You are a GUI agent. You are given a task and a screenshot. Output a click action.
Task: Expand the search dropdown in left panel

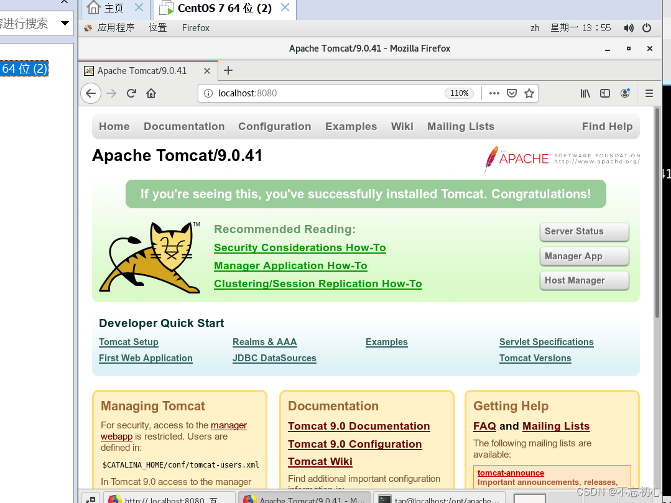(65, 23)
